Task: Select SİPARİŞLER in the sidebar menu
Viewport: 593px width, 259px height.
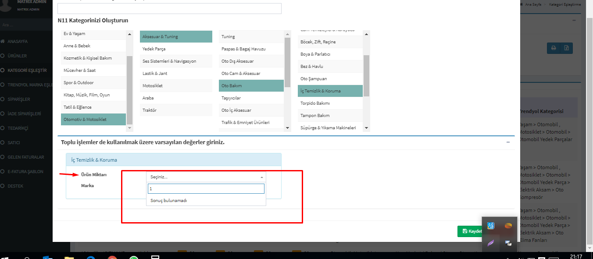Action: point(18,99)
